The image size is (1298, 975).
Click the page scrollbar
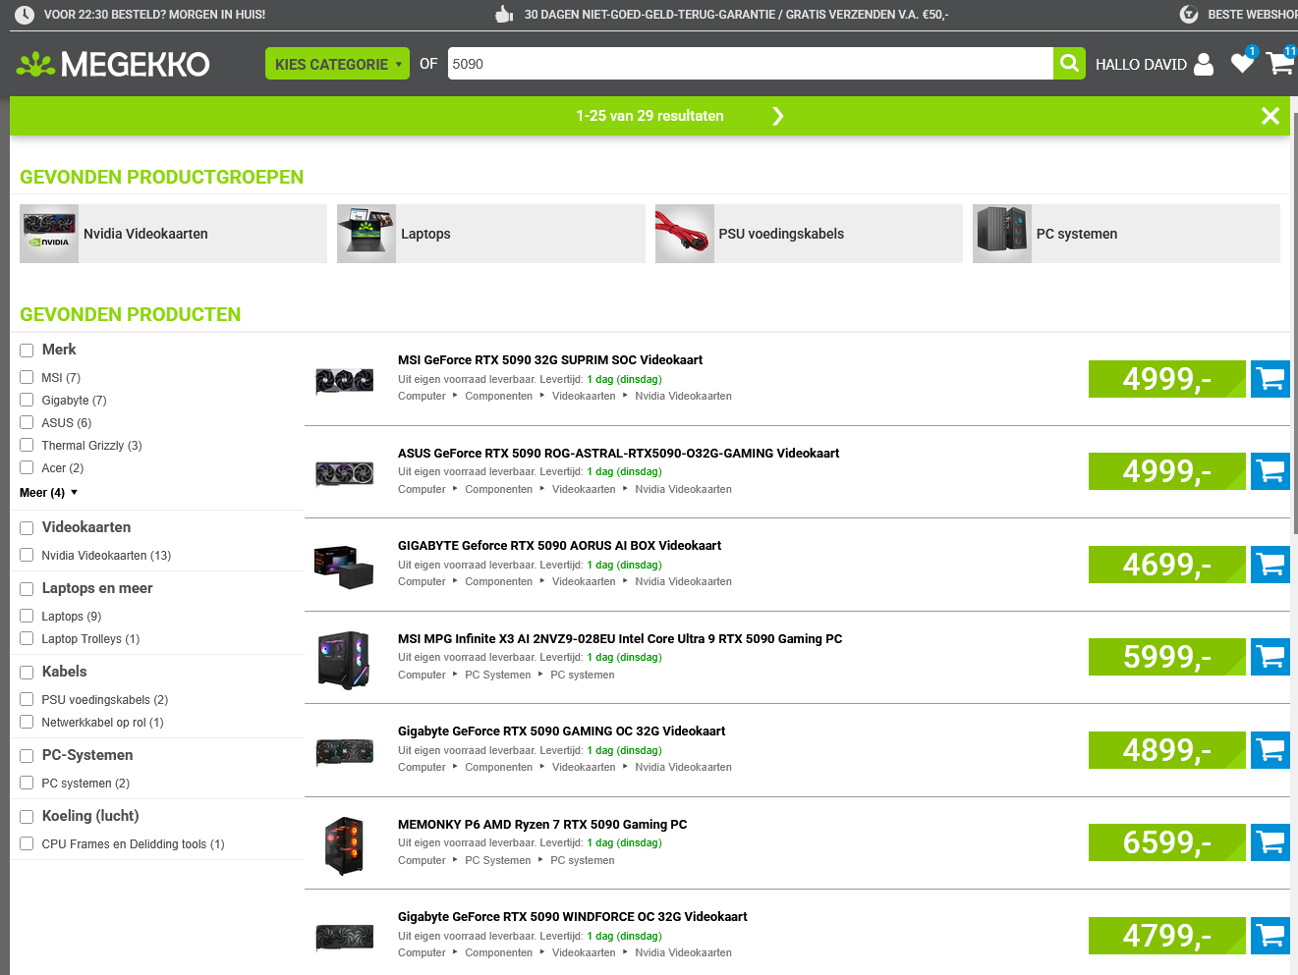(1294, 324)
